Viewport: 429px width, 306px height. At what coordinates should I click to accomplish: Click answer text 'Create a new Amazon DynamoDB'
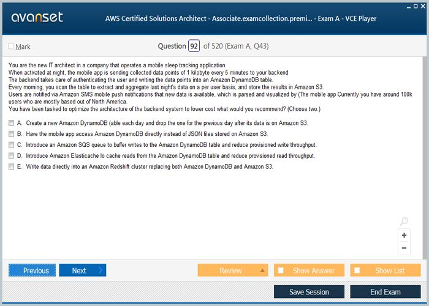[67, 123]
